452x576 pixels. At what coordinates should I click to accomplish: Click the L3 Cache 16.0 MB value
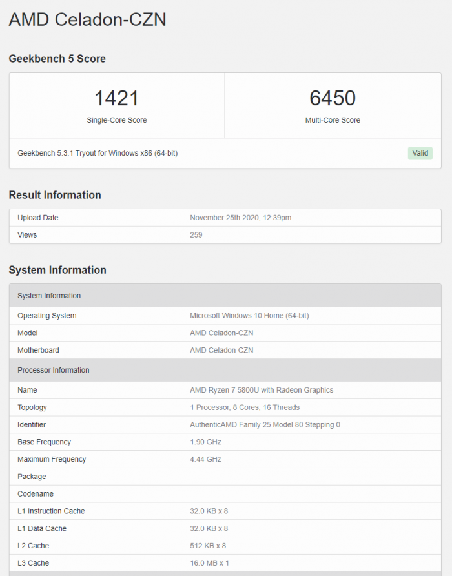click(209, 563)
